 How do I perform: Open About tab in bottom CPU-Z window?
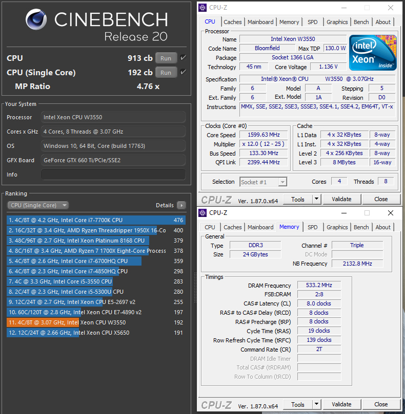click(x=383, y=227)
